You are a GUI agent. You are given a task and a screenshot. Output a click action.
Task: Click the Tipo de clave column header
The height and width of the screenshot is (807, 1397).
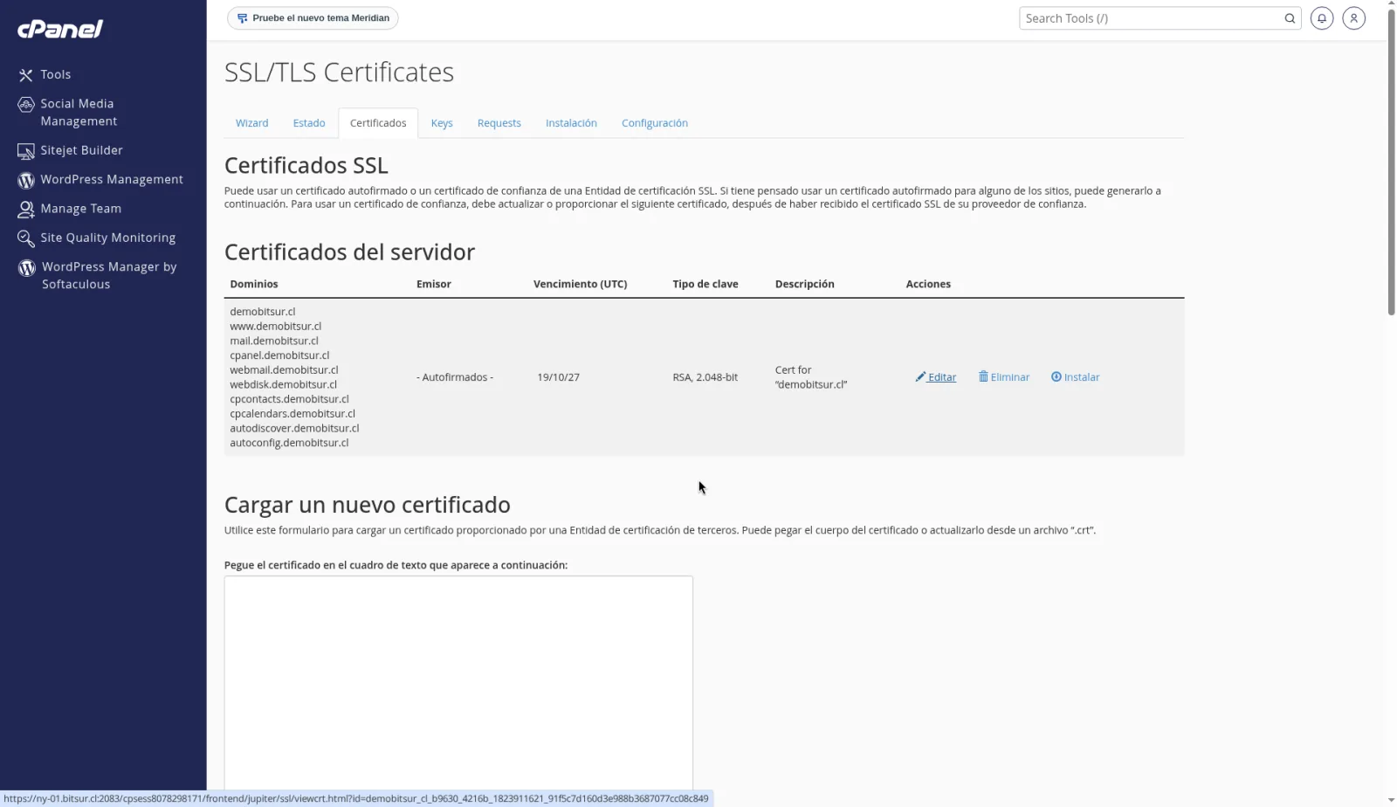[705, 284]
